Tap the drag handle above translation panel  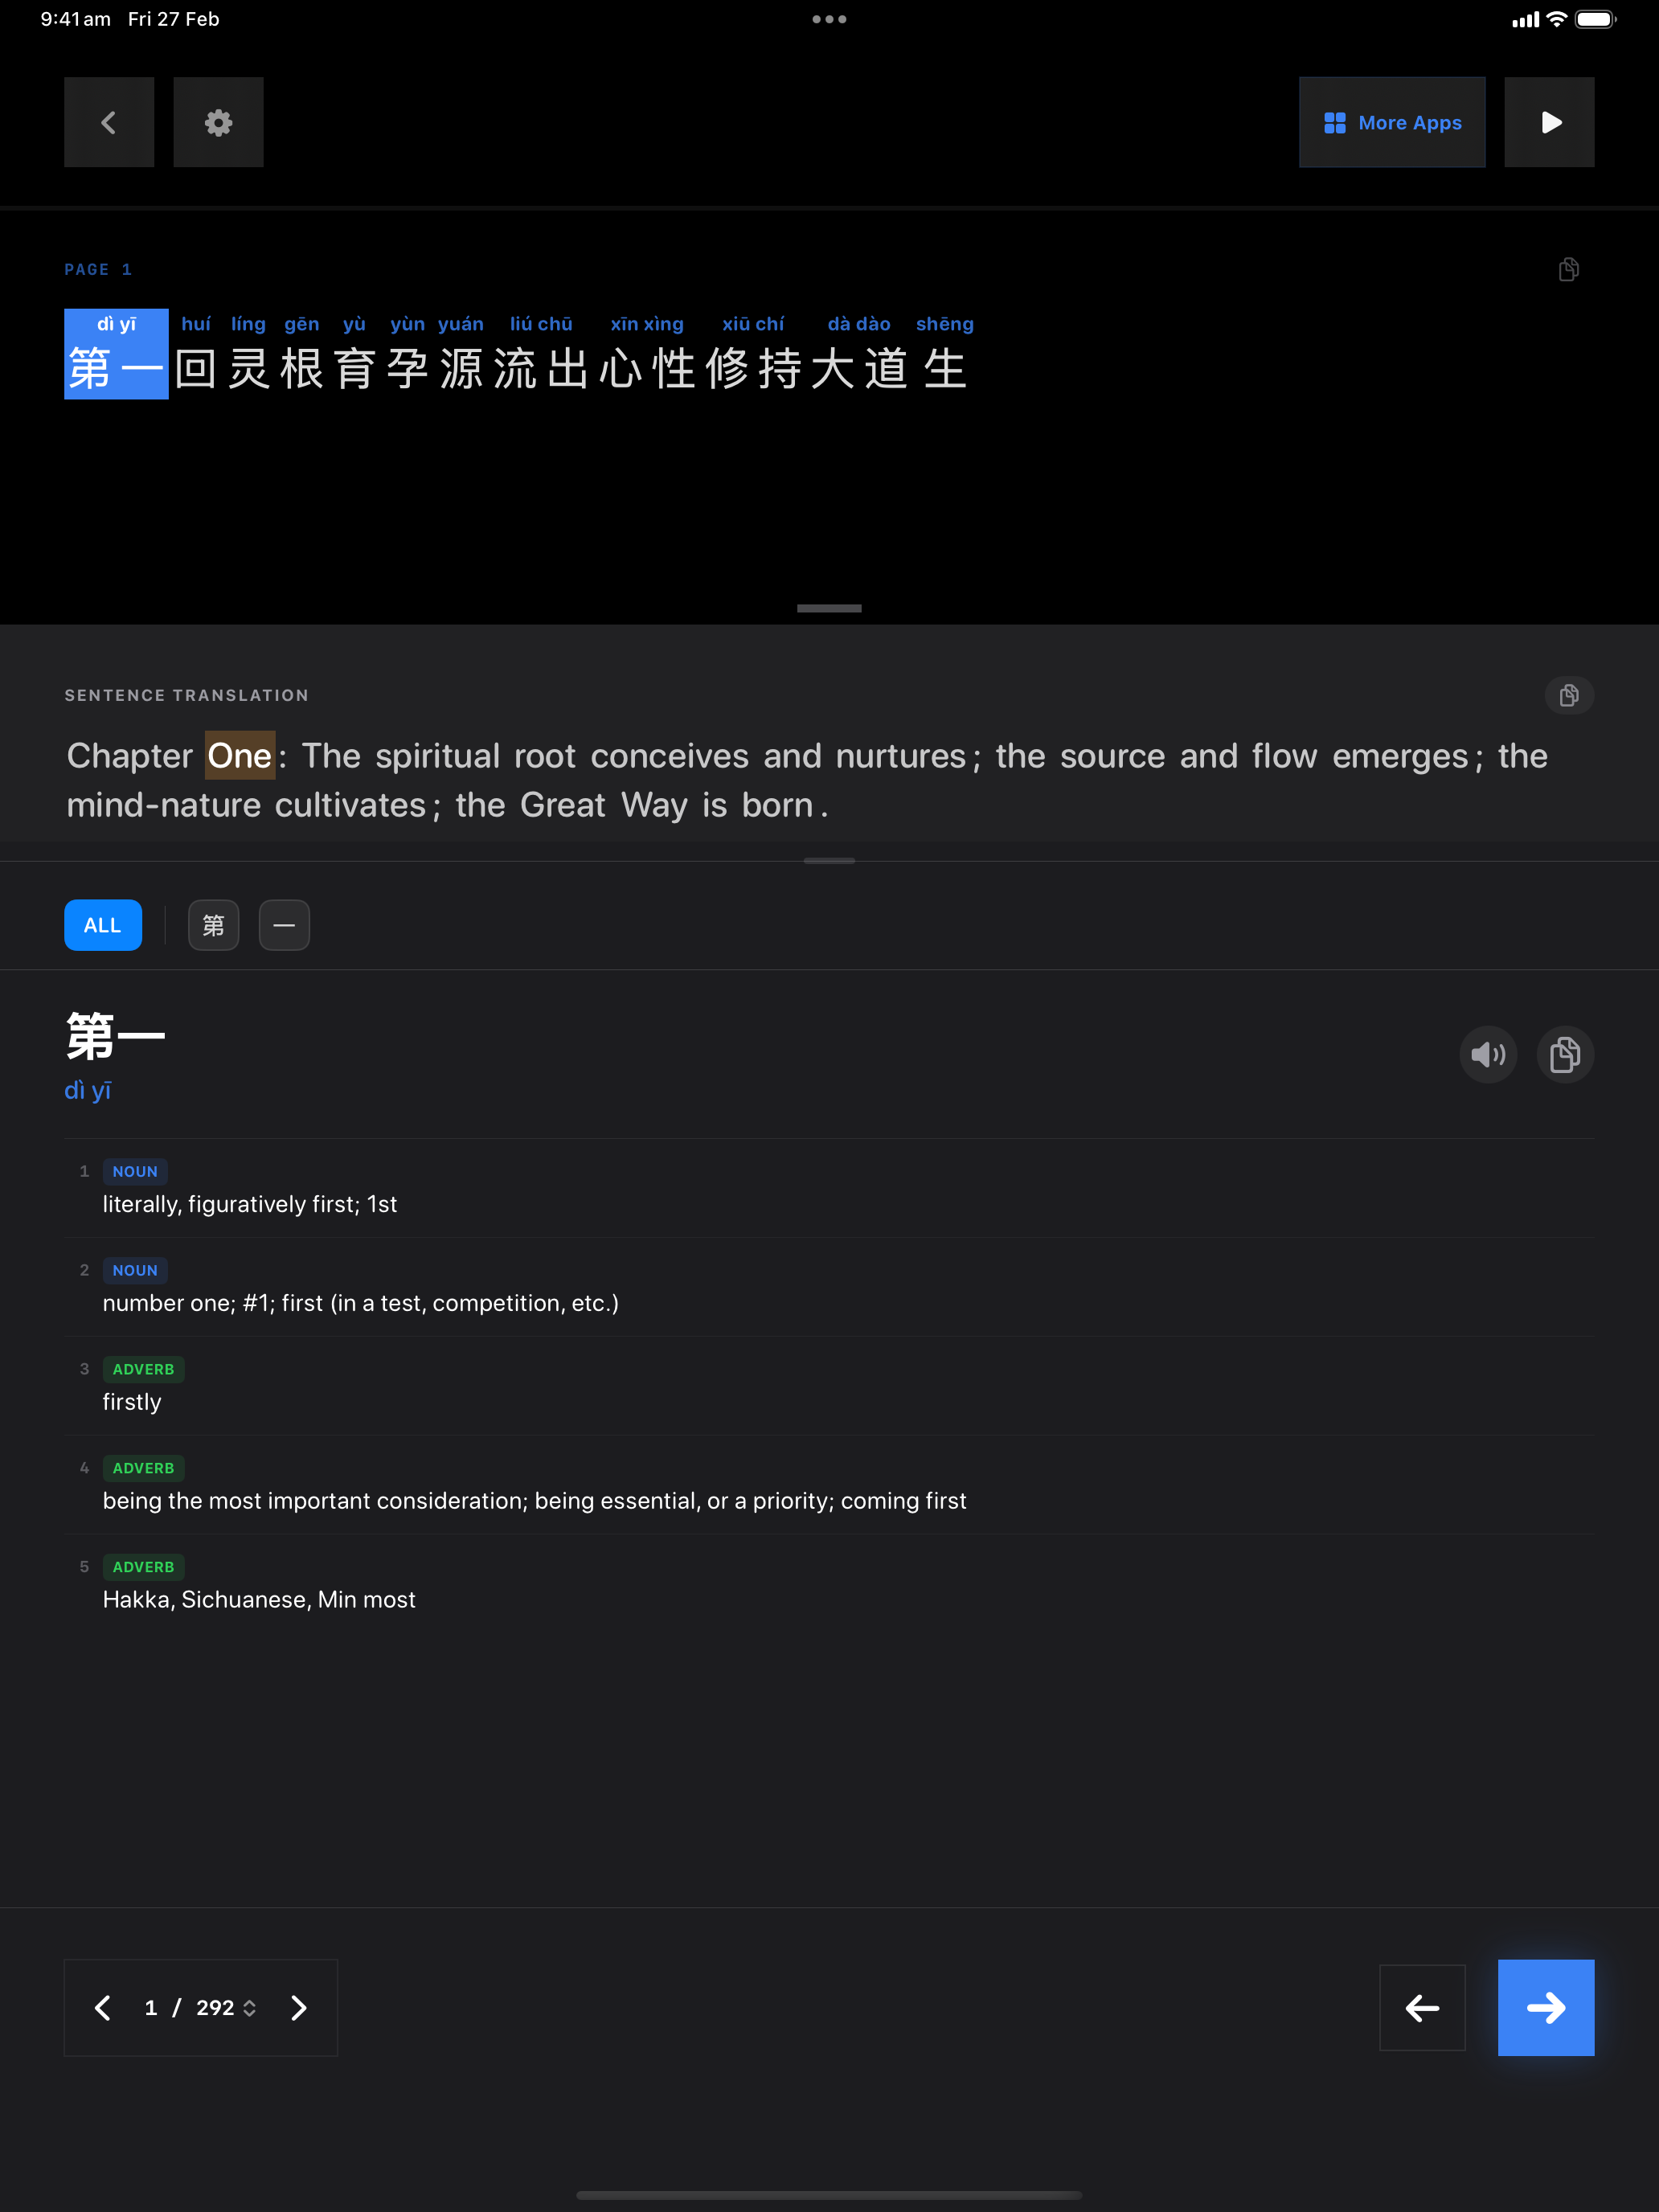click(829, 608)
